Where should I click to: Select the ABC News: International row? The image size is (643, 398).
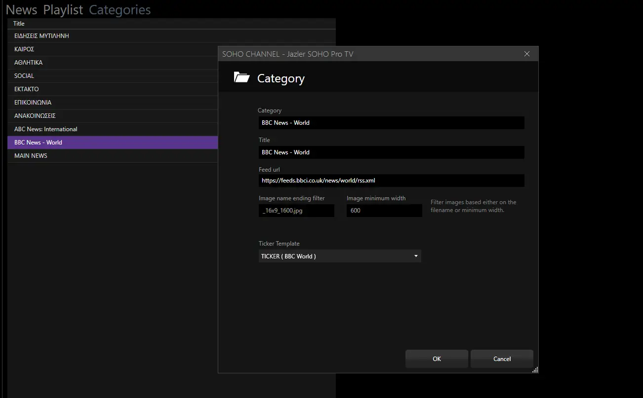[x=113, y=129]
